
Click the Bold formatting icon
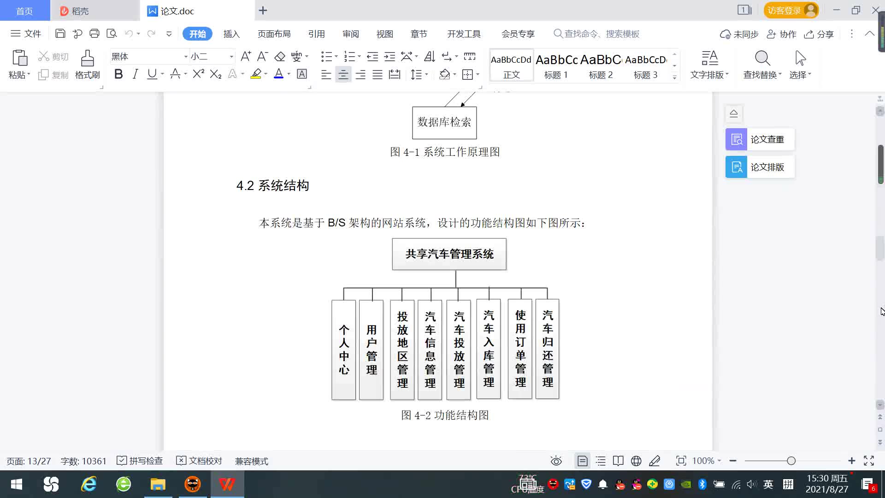tap(118, 74)
